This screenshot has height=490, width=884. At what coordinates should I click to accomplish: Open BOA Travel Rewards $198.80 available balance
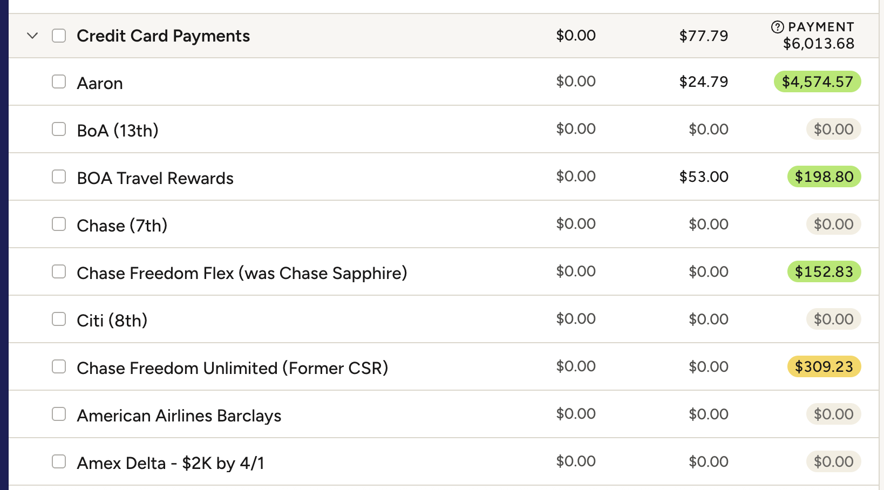[x=824, y=177]
